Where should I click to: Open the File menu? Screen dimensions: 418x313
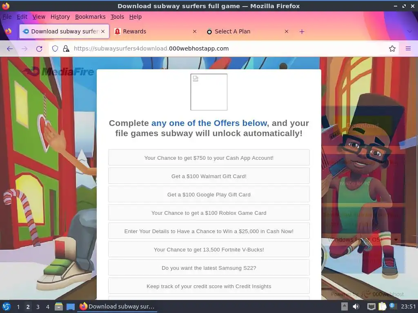(7, 17)
